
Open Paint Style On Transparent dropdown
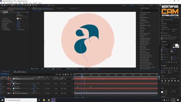(x=22, y=30)
